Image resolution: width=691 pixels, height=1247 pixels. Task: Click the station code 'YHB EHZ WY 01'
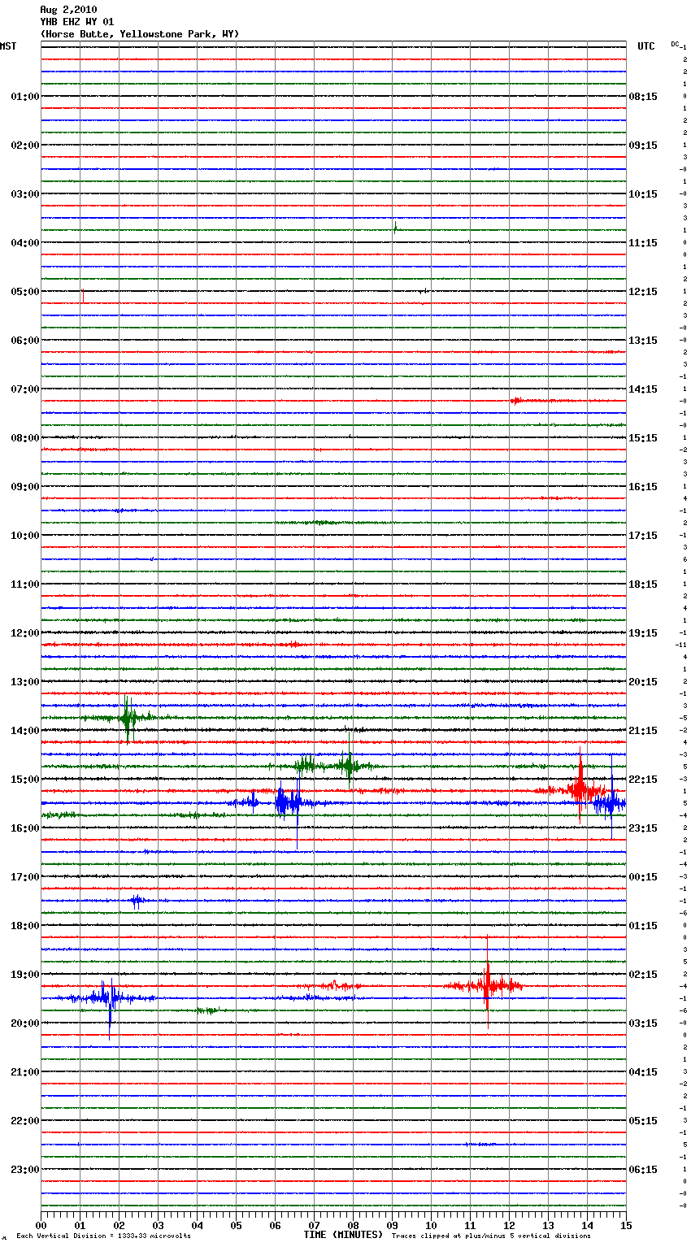77,22
